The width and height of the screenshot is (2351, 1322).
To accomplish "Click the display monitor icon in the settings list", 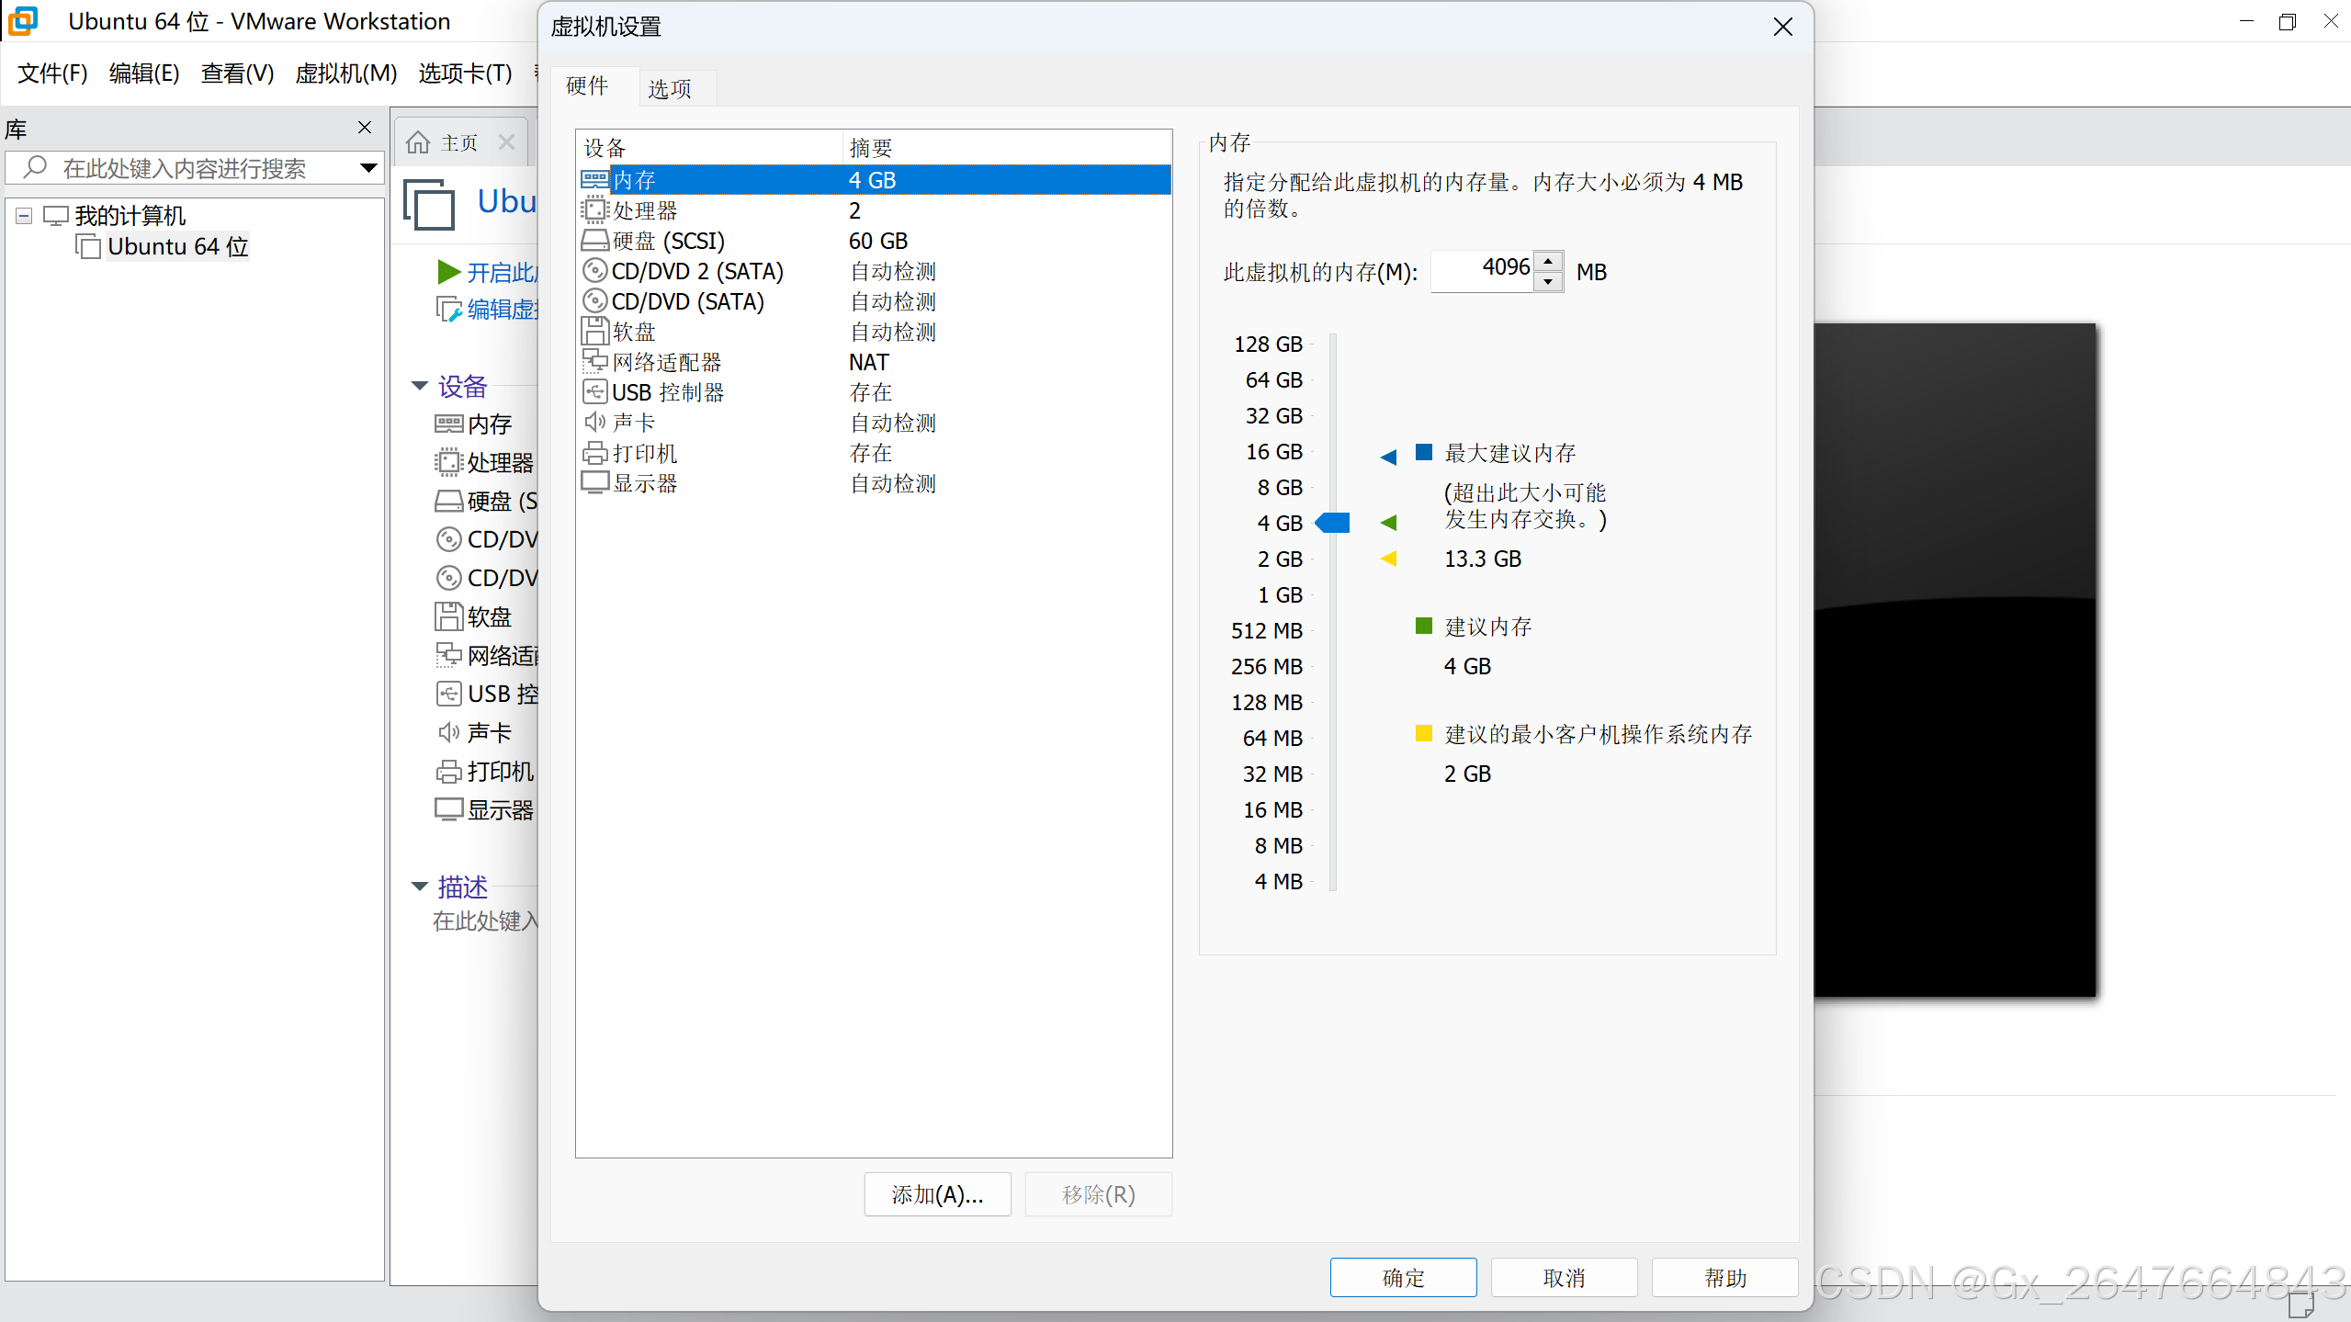I will (x=594, y=483).
